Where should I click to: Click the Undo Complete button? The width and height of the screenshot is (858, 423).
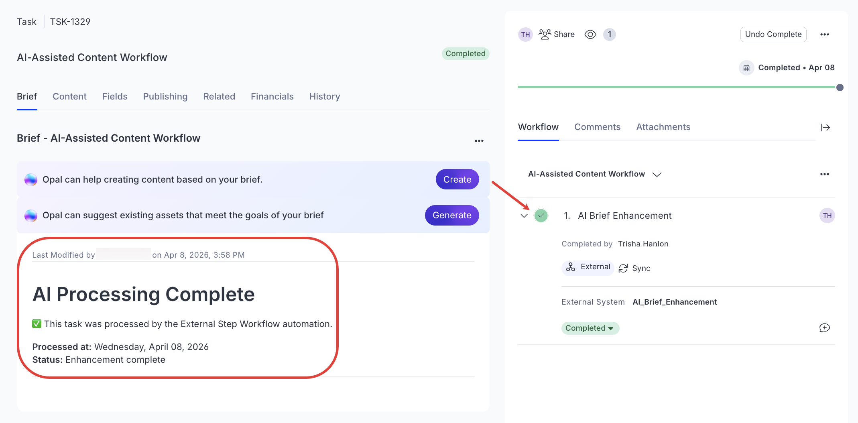click(x=773, y=34)
